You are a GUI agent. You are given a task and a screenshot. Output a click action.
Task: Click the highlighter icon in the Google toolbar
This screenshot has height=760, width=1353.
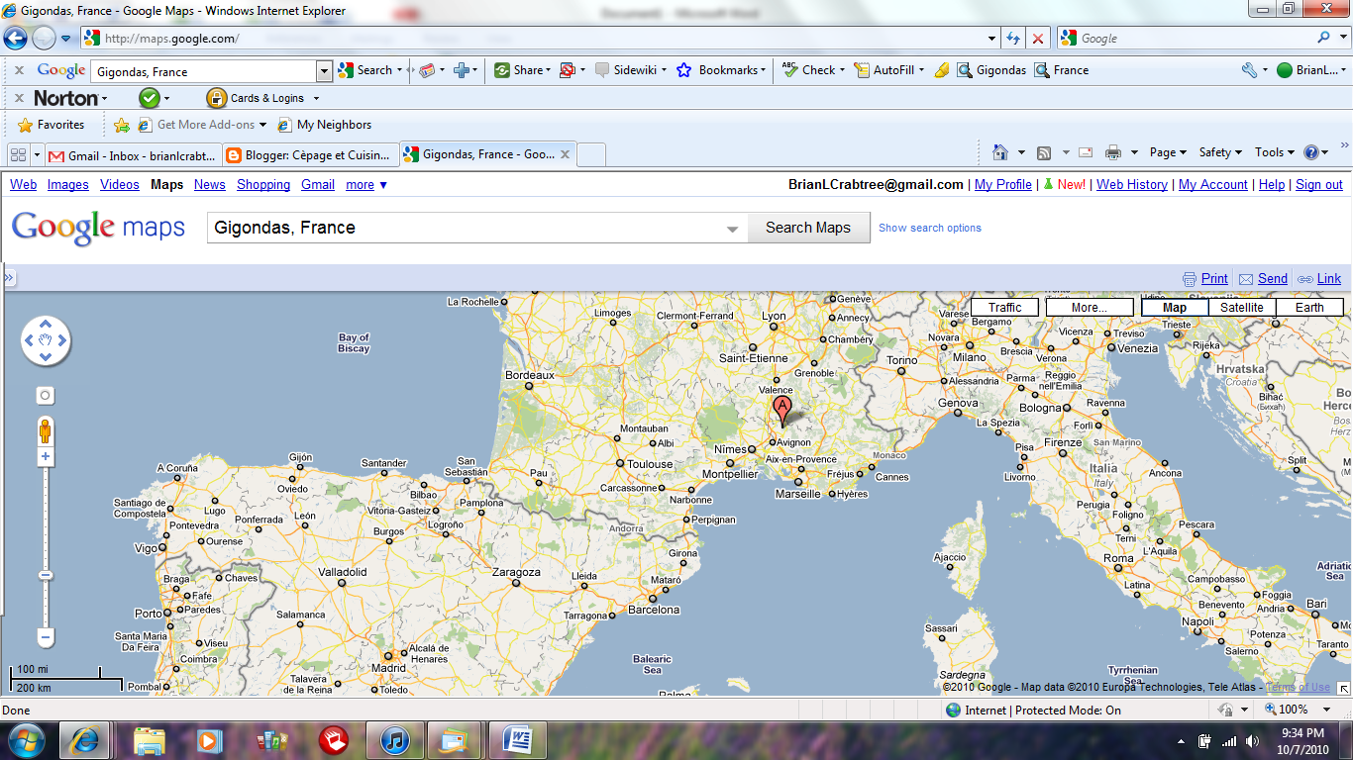(942, 70)
